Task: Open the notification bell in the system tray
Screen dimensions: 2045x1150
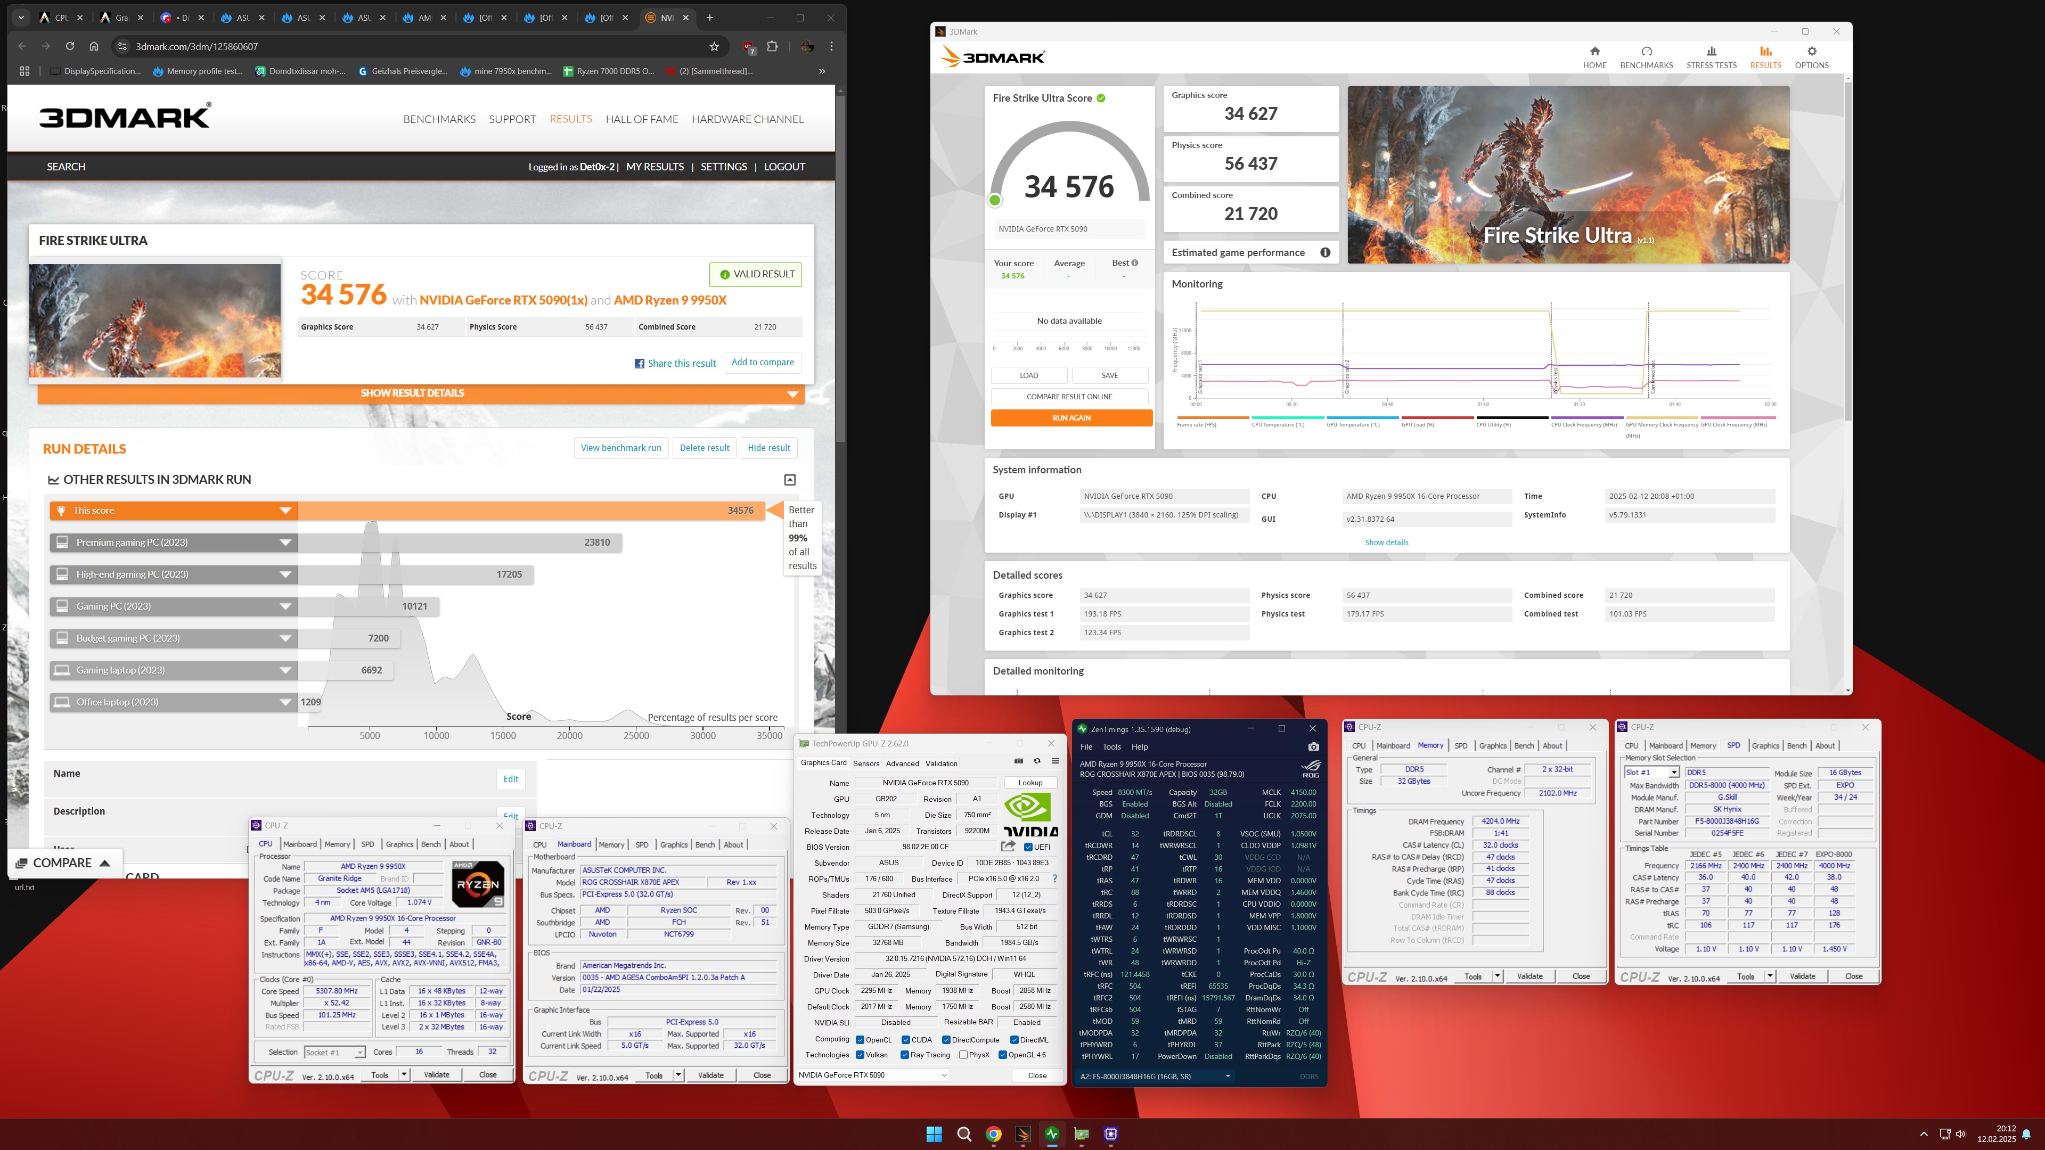Action: [2027, 1134]
